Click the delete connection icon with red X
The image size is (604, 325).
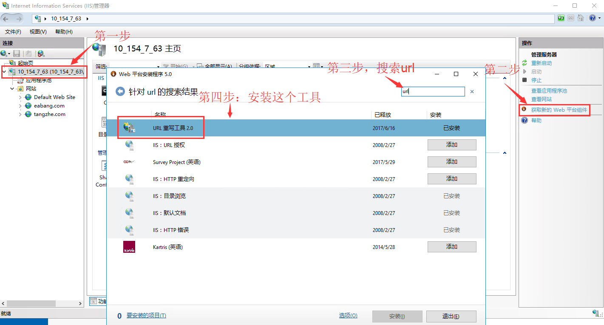(x=41, y=54)
